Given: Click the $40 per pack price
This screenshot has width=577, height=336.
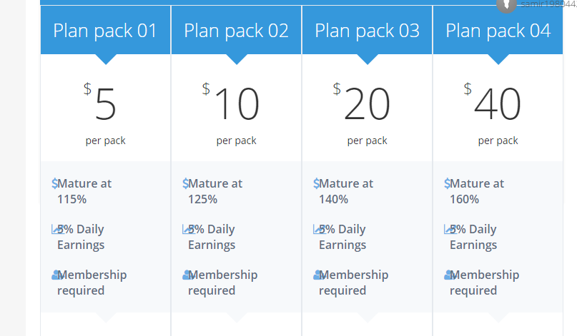Looking at the screenshot, I should click(493, 114).
